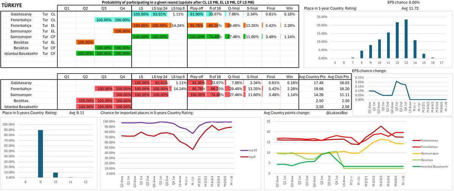This screenshot has height=191, width=454.
Task: Select the 74.48% R of 16 cell in Samsunspor Tur CF row
Action: [x=215, y=37]
